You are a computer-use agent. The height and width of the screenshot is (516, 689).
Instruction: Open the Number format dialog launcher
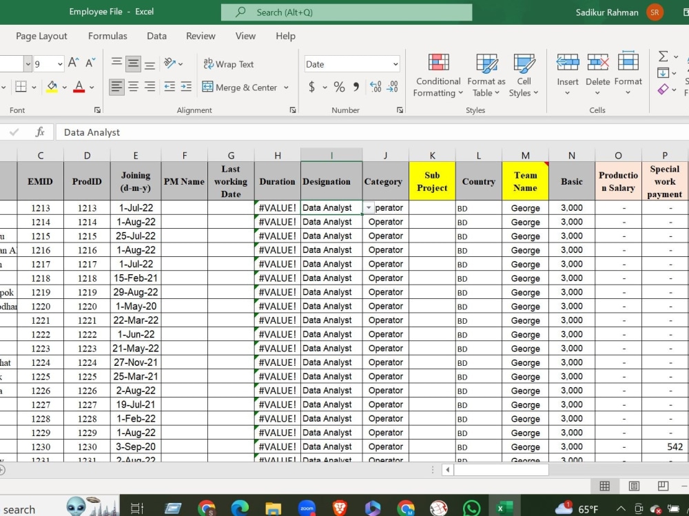click(x=400, y=110)
